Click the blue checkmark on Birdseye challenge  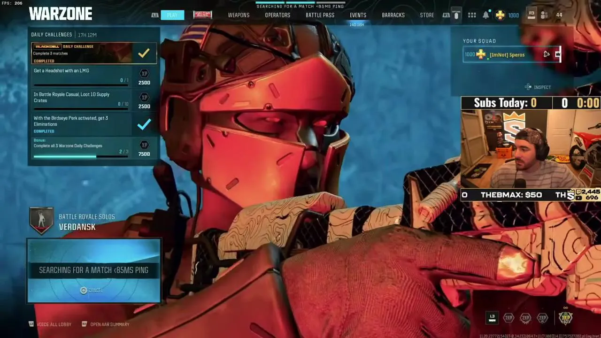point(144,124)
